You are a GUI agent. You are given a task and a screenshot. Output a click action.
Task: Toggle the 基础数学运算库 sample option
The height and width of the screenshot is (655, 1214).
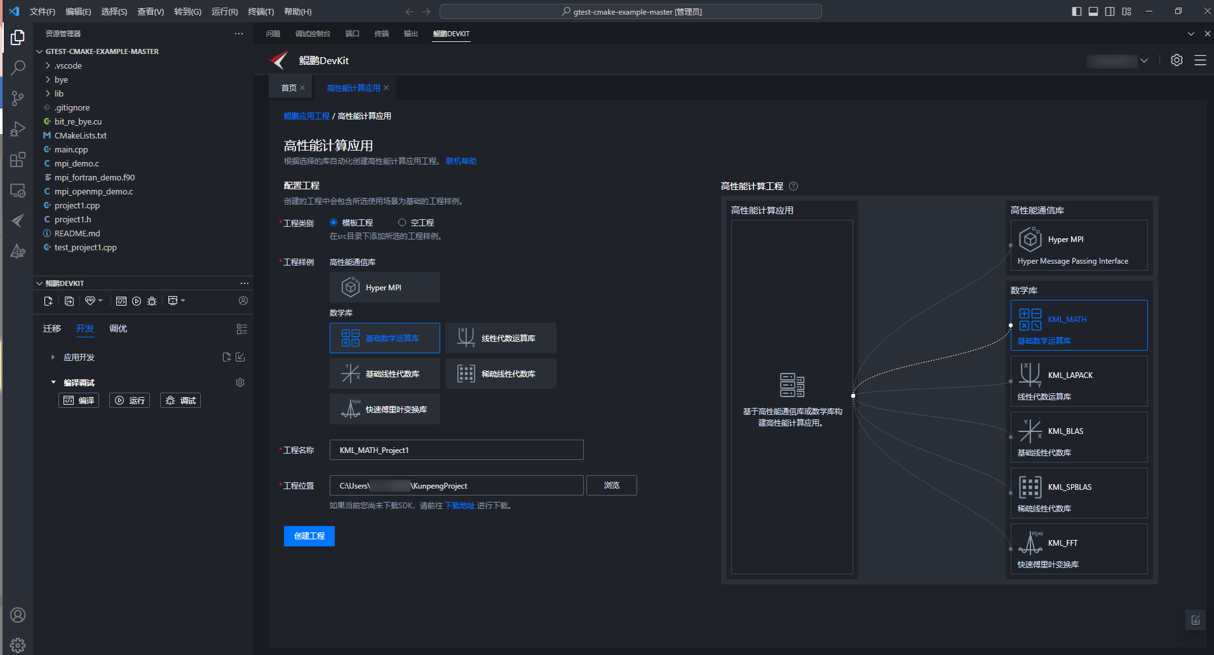tap(385, 338)
